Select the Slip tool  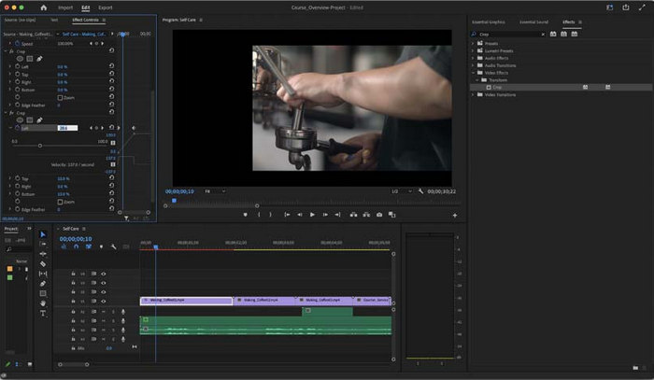click(43, 274)
